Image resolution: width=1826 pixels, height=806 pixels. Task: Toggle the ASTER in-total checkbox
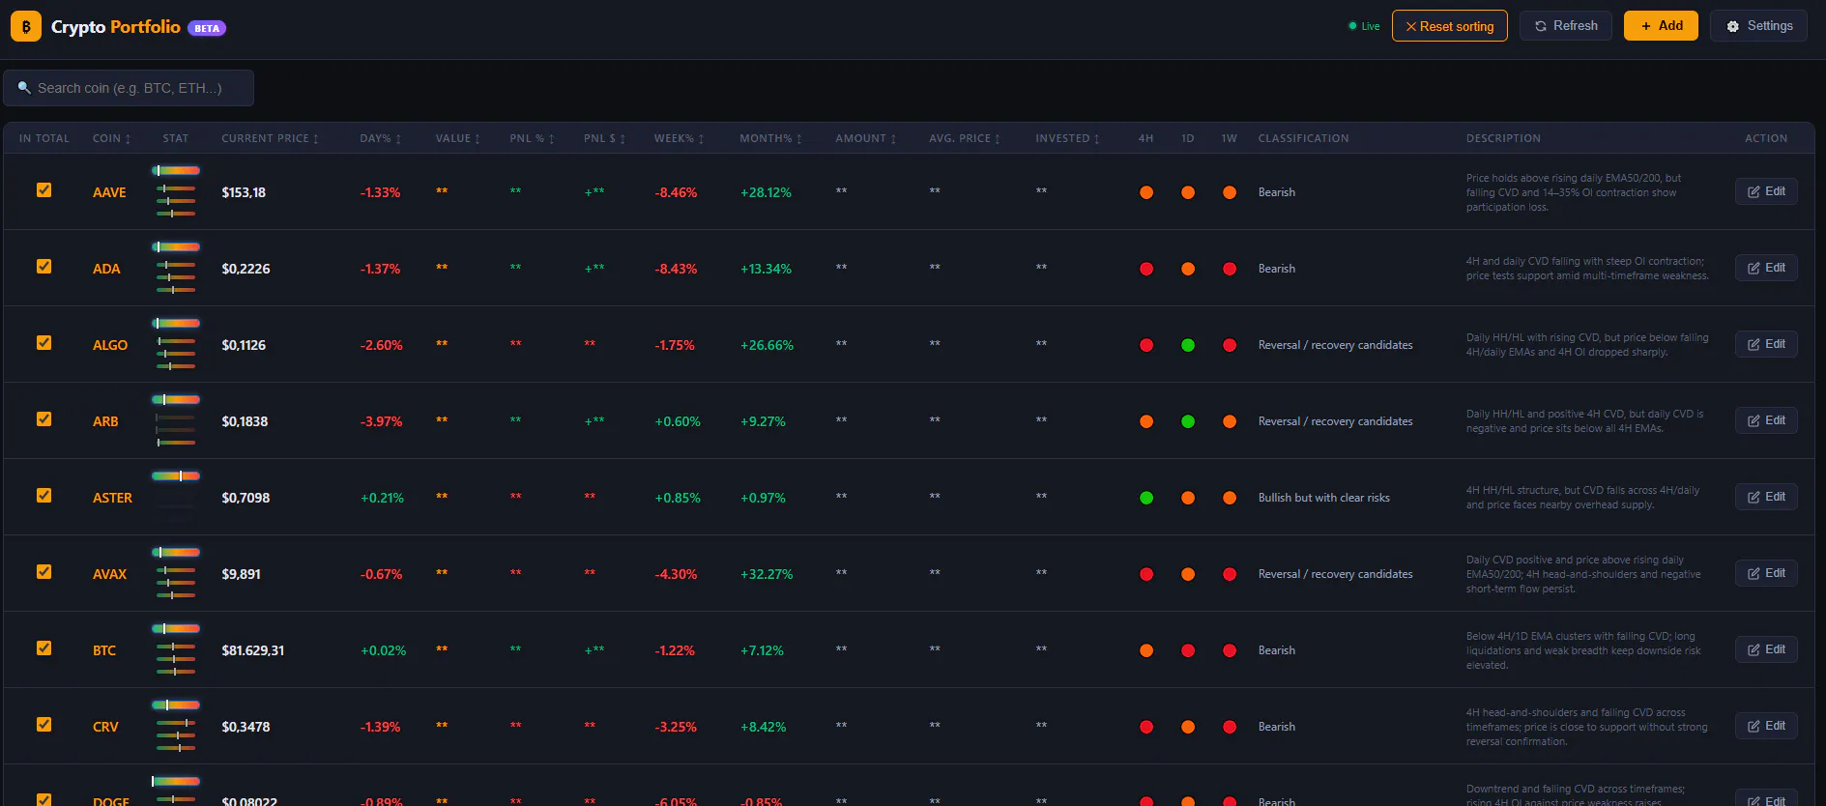tap(44, 496)
